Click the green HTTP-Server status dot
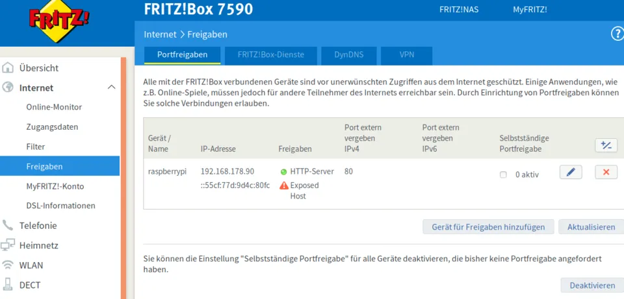 [x=284, y=172]
